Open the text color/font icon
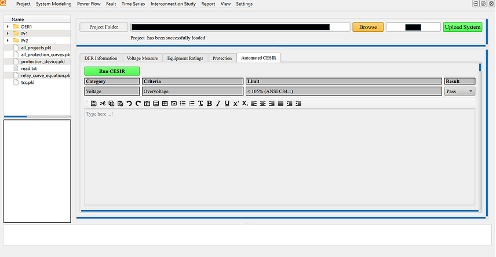 point(200,104)
